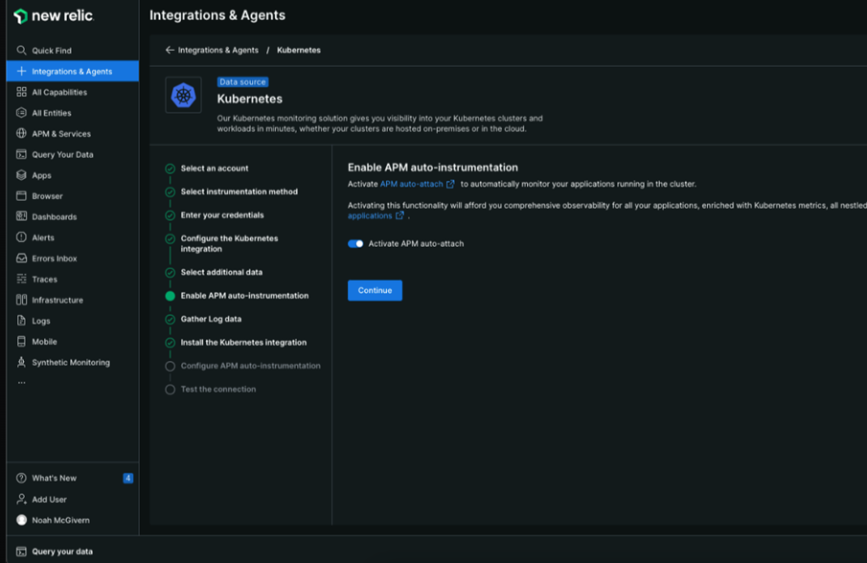Click the Errors Inbox icon
This screenshot has height=563, width=867.
(22, 258)
